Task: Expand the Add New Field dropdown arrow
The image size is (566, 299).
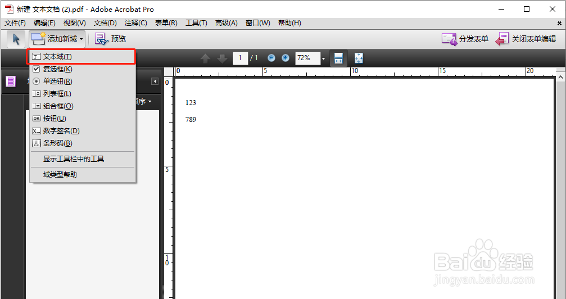Action: (x=81, y=39)
